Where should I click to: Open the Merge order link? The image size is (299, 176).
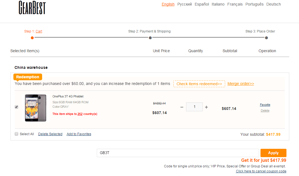click(241, 84)
